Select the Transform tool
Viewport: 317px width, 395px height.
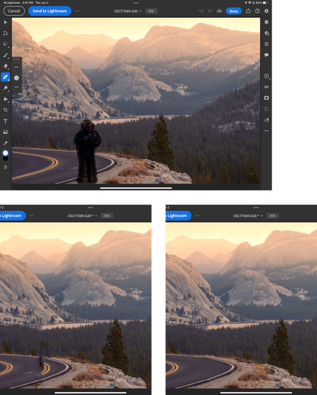pyautogui.click(x=5, y=33)
